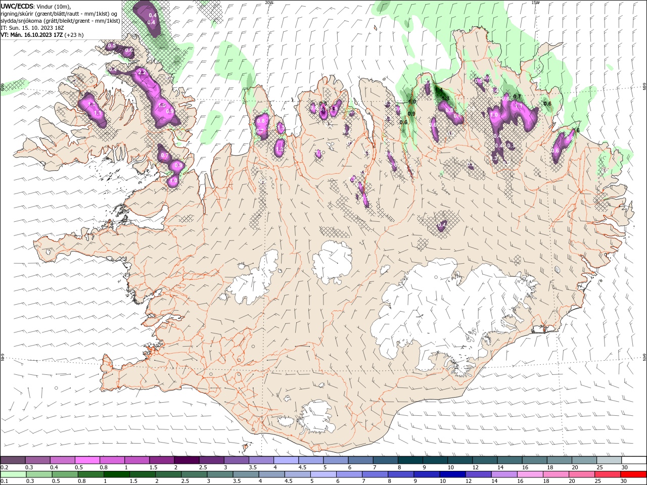The width and height of the screenshot is (647, 485).
Task: Select the medium green 0.5–0.8 swatch in lower legend
Action: (x=65, y=474)
